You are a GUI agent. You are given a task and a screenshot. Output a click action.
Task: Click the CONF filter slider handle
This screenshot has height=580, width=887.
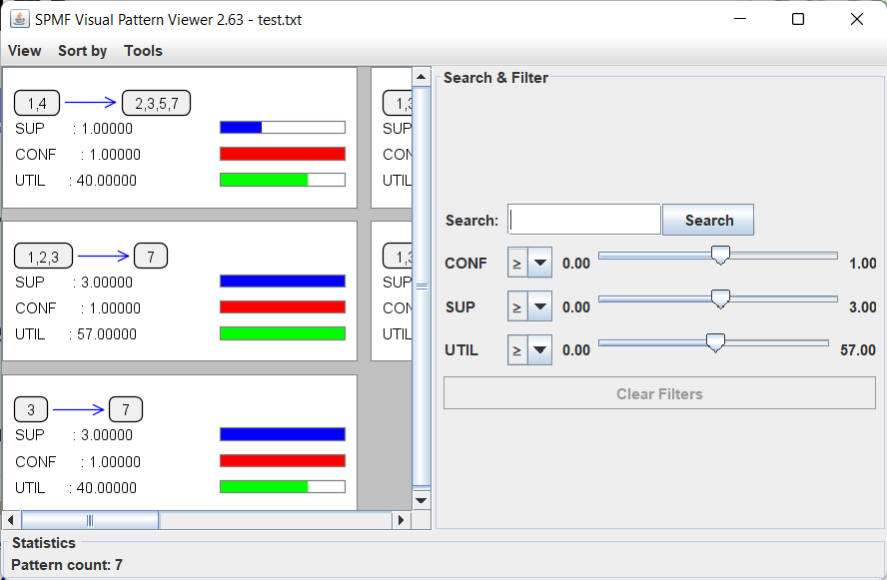[719, 256]
